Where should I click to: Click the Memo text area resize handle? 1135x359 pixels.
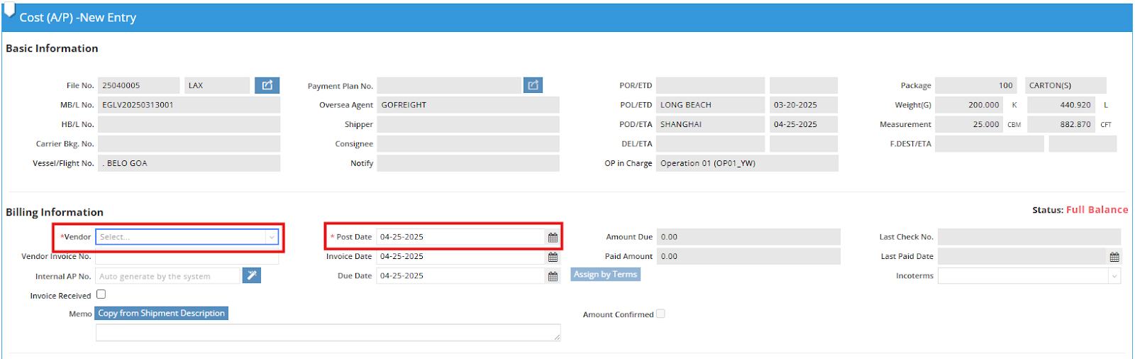(558, 338)
